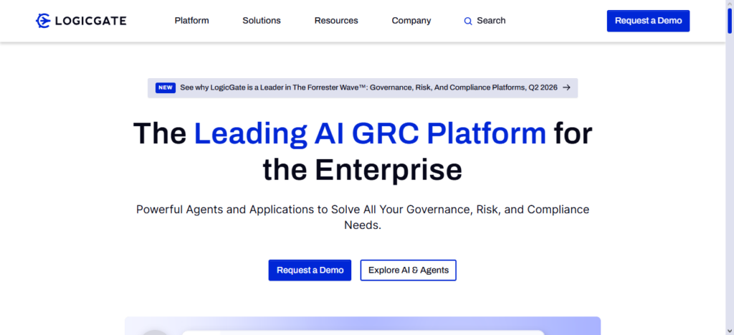The width and height of the screenshot is (734, 335).
Task: Click Request a Demo below the headline
Action: pyautogui.click(x=310, y=270)
